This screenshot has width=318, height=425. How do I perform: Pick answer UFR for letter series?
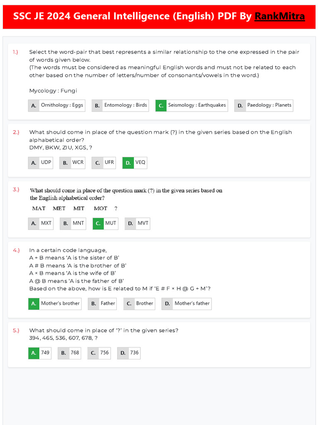coord(104,163)
